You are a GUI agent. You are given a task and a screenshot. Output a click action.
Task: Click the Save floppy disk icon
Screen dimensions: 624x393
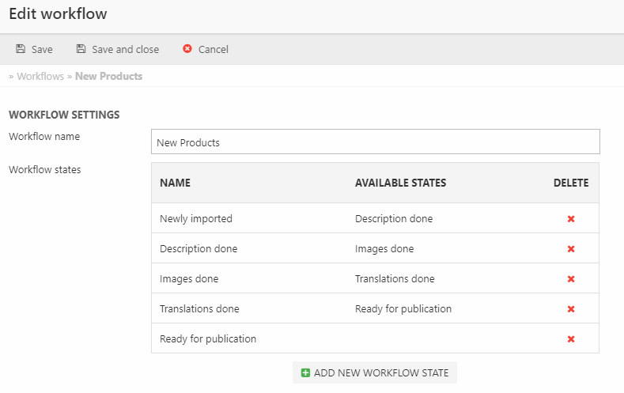click(21, 49)
